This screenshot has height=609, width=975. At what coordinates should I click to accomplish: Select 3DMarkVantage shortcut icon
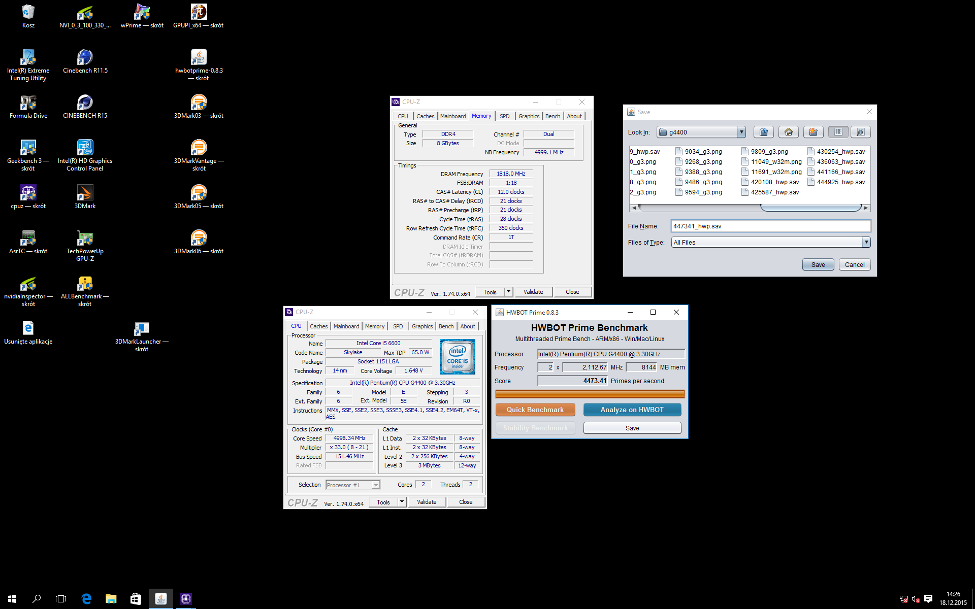click(x=199, y=155)
